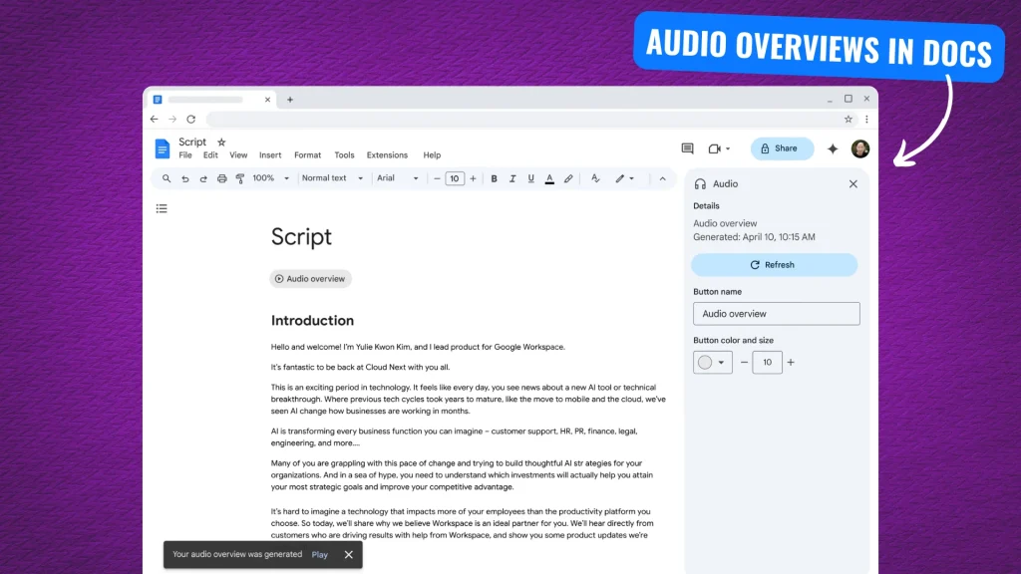Open the Normal text style dropdown

(x=330, y=178)
